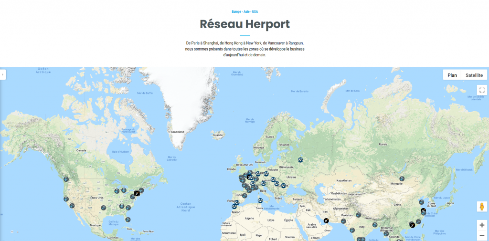The height and width of the screenshot is (241, 489).
Task: Zoom in on the map
Action: click(481, 225)
